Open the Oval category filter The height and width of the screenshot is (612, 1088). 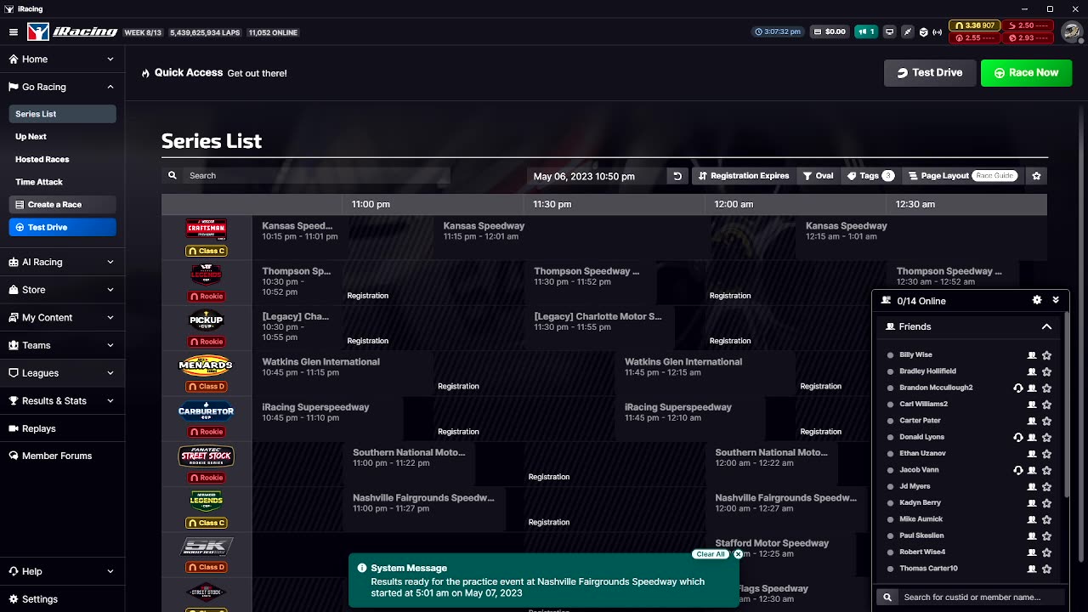[x=819, y=176]
